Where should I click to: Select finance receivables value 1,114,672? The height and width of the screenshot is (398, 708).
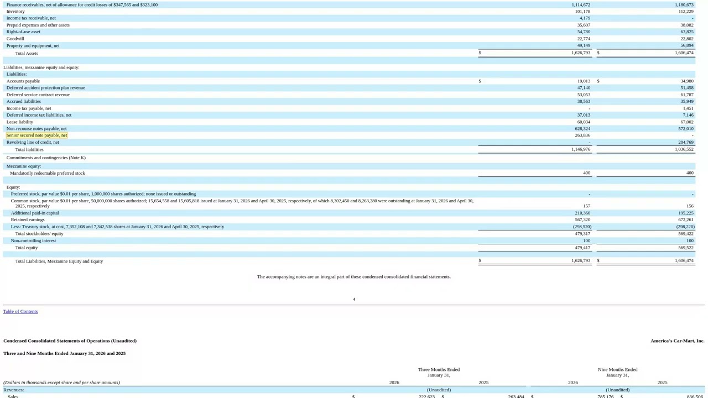pos(581,5)
